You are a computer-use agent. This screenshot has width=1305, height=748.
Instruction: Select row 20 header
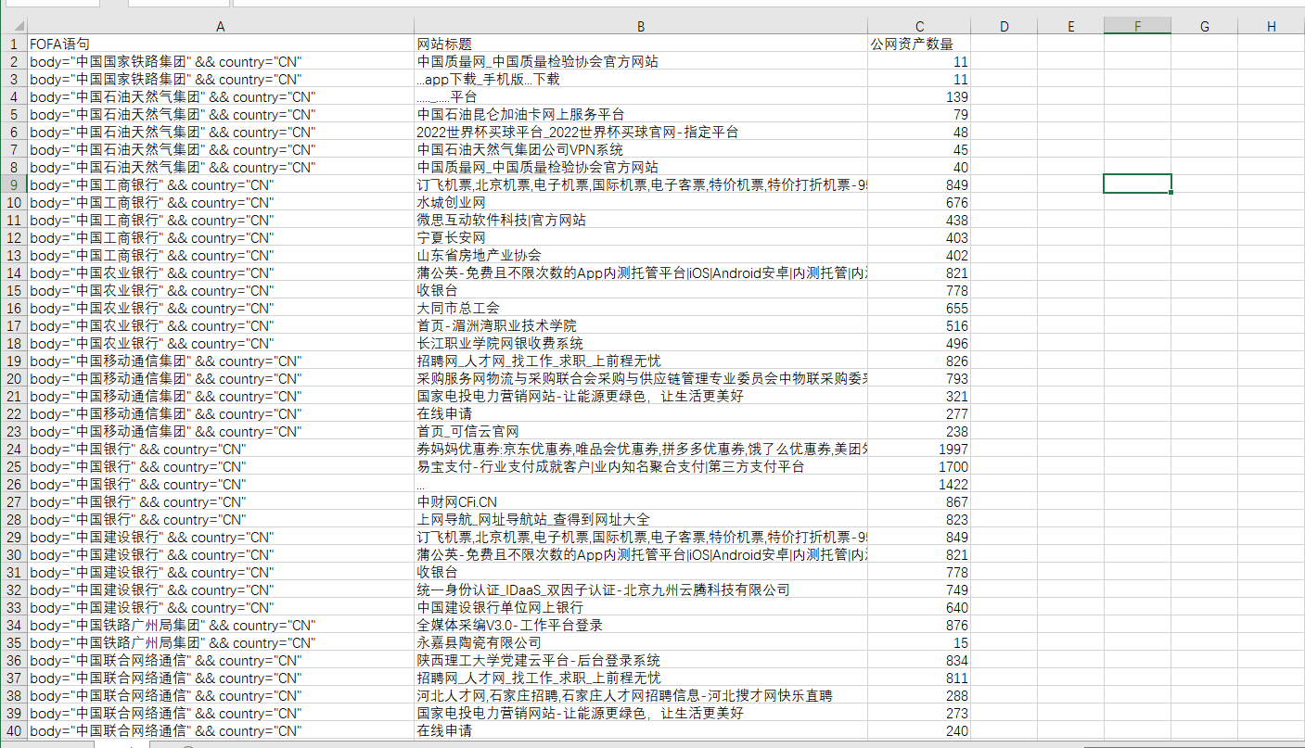(x=14, y=378)
